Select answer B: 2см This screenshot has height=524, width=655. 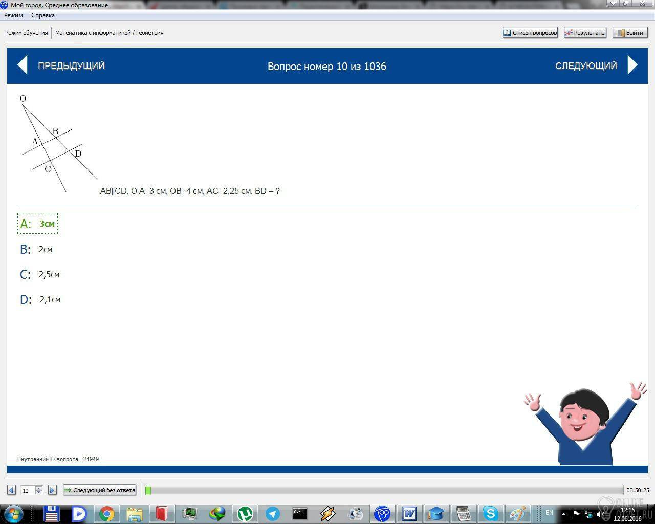coord(46,249)
